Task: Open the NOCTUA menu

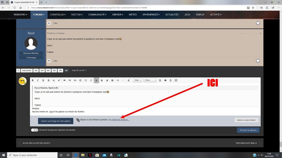Action: [x=77, y=15]
